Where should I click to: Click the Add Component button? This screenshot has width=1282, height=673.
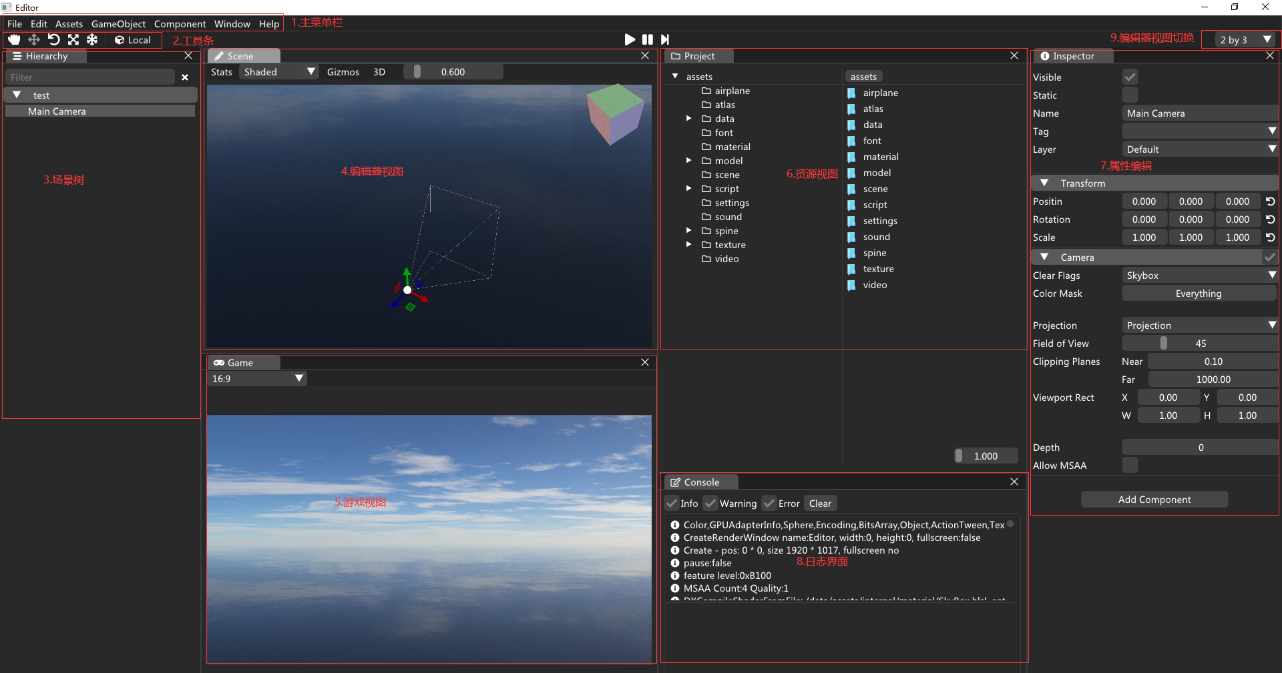[1154, 500]
